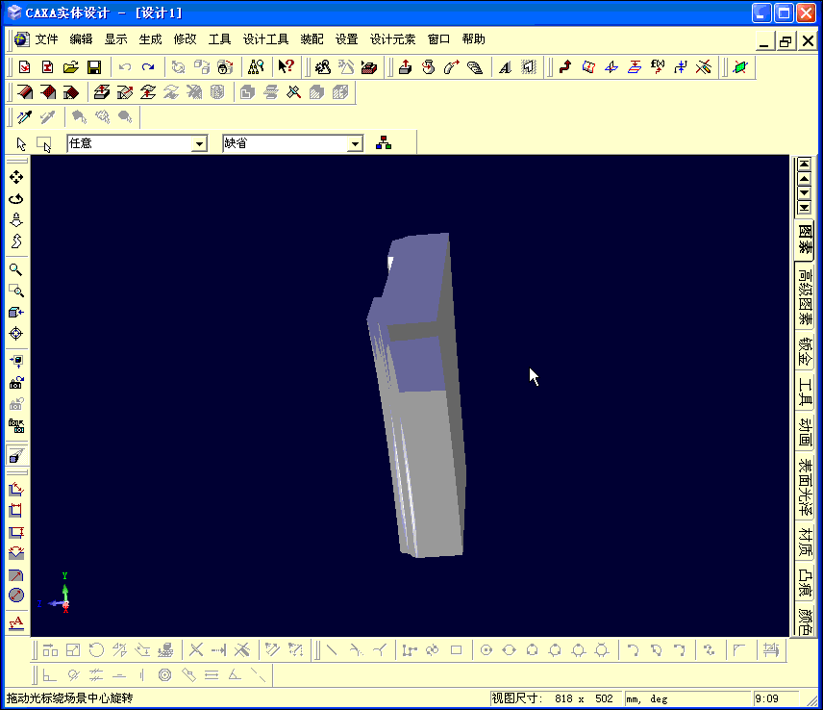The image size is (823, 710).
Task: Click the scene browser tree icon
Action: [x=384, y=142]
